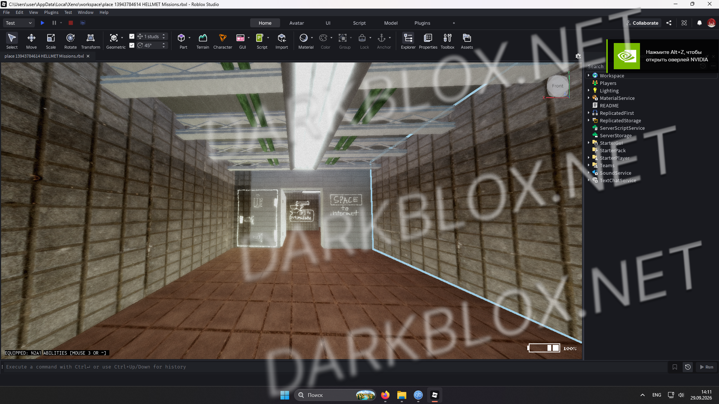This screenshot has height=404, width=719.
Task: Open the Test mode dropdown
Action: 19,23
